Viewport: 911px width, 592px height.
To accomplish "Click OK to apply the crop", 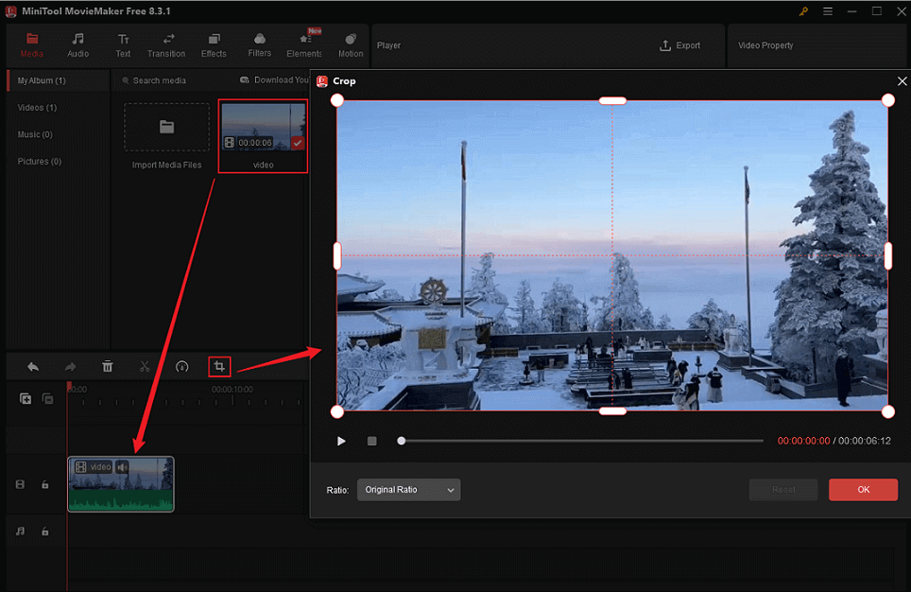I will (862, 490).
